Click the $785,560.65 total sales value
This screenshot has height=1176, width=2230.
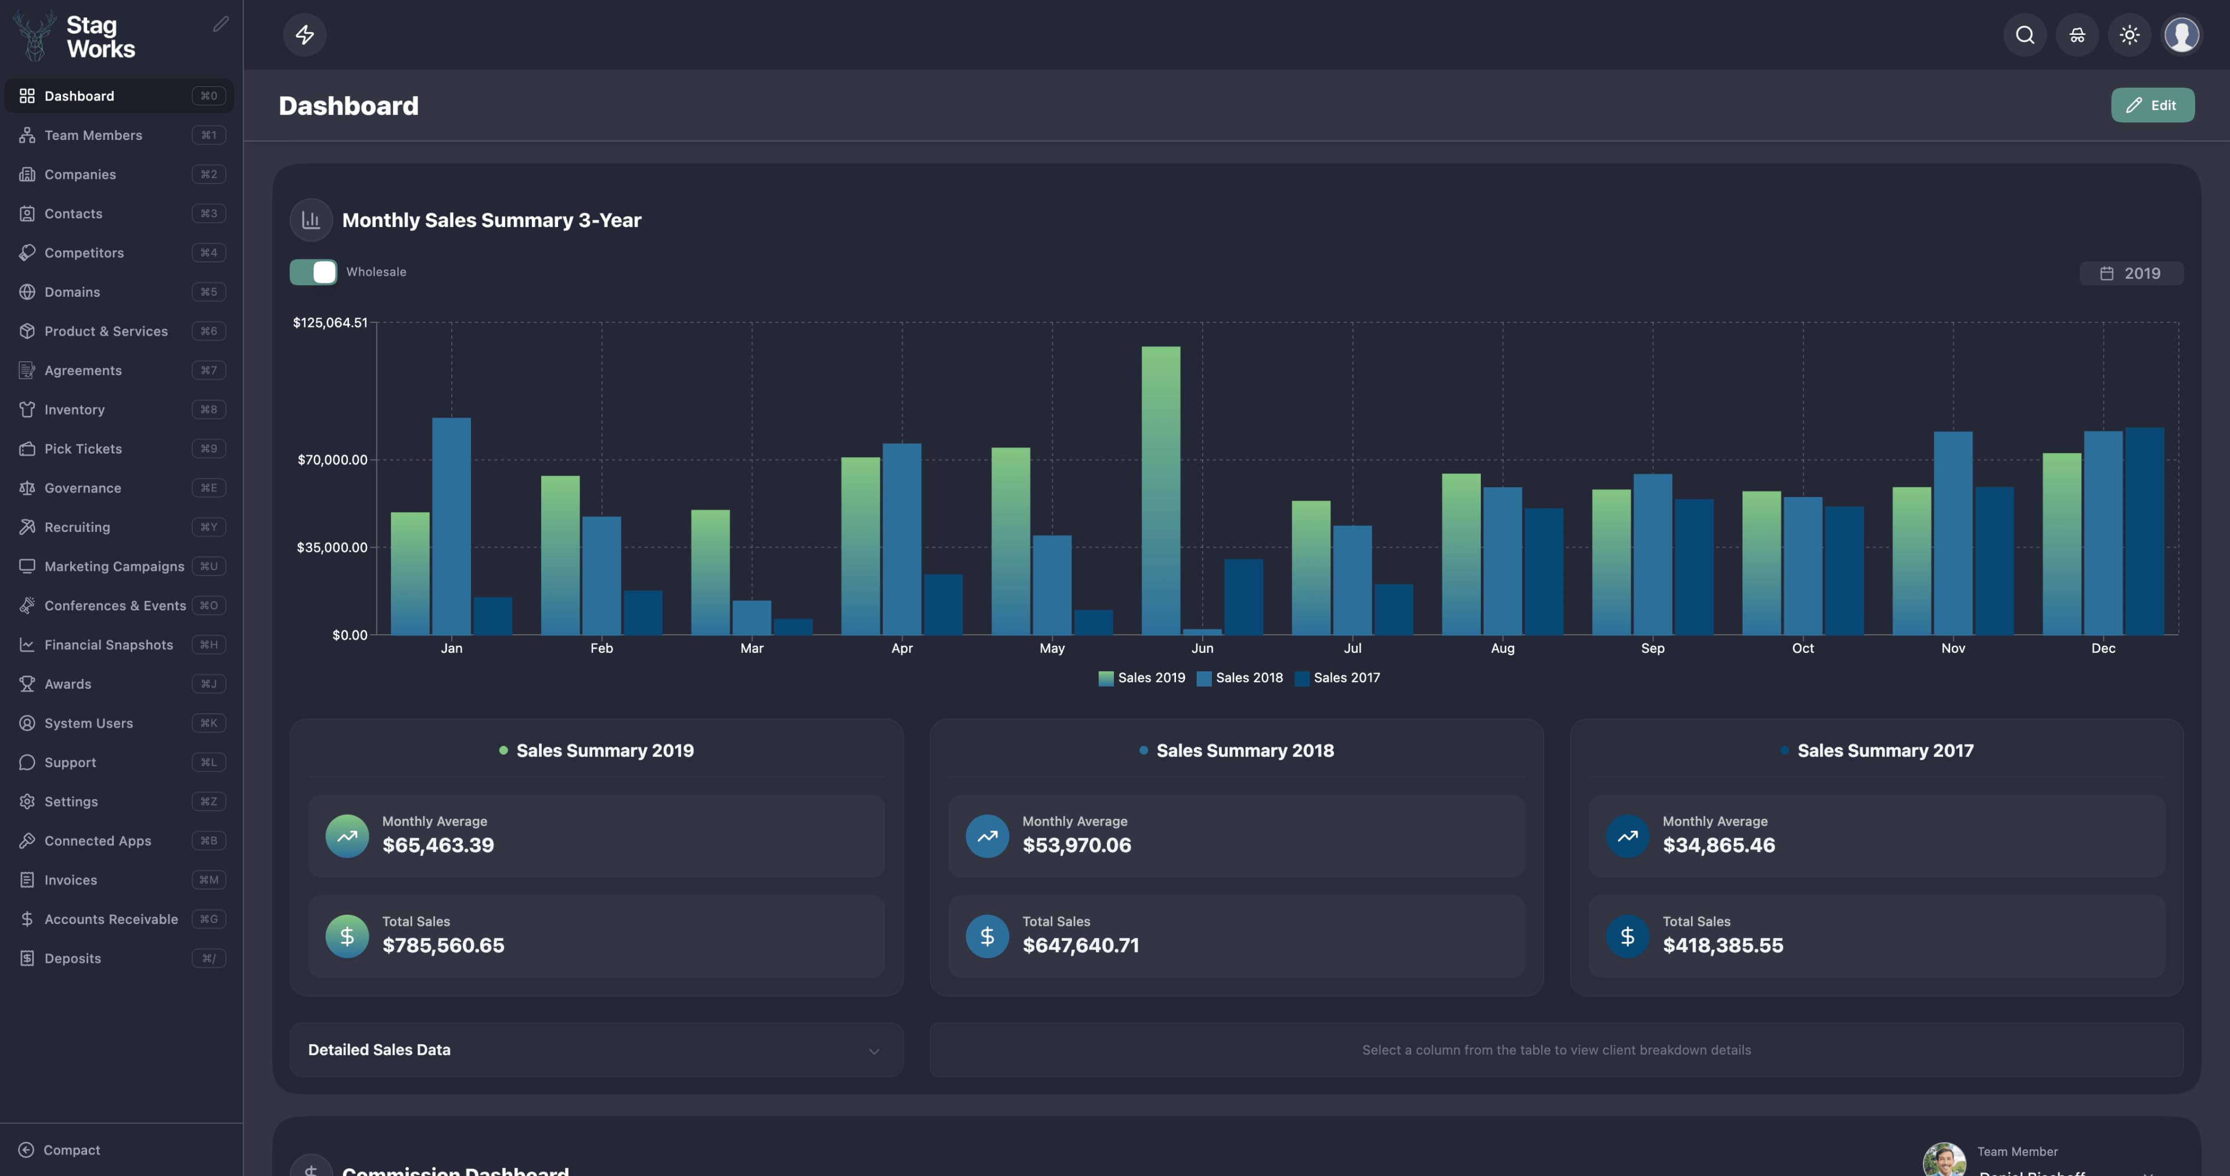tap(443, 945)
